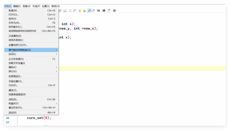This screenshot has height=130, width=230.
Task: Click the dark console window icon
Action: (x=104, y=10)
